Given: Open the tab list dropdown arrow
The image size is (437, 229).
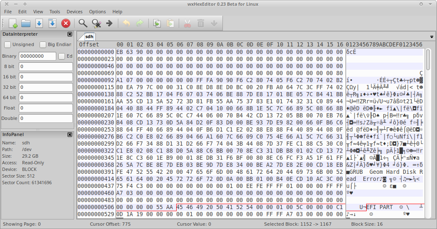Looking at the screenshot, I should [432, 37].
